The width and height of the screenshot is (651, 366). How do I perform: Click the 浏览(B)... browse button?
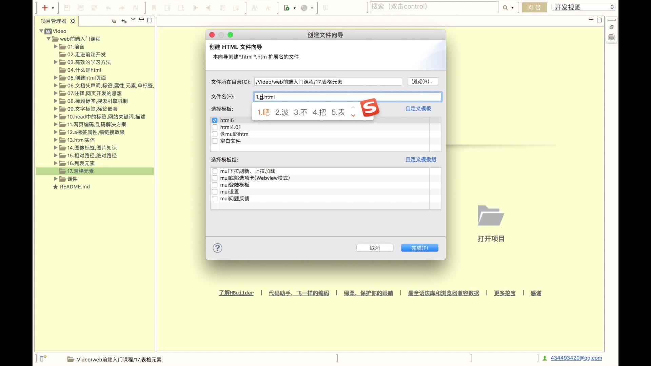(422, 81)
